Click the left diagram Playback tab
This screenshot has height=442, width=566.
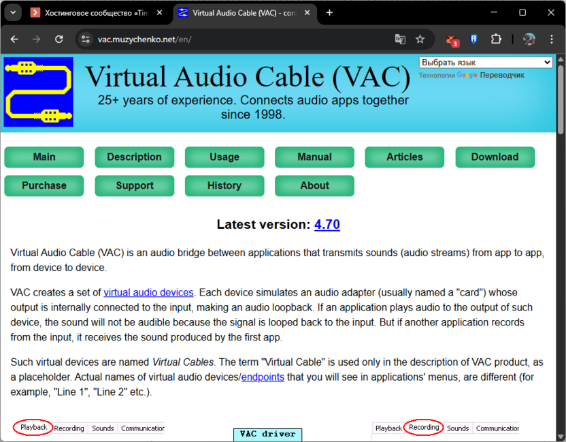[x=33, y=427]
